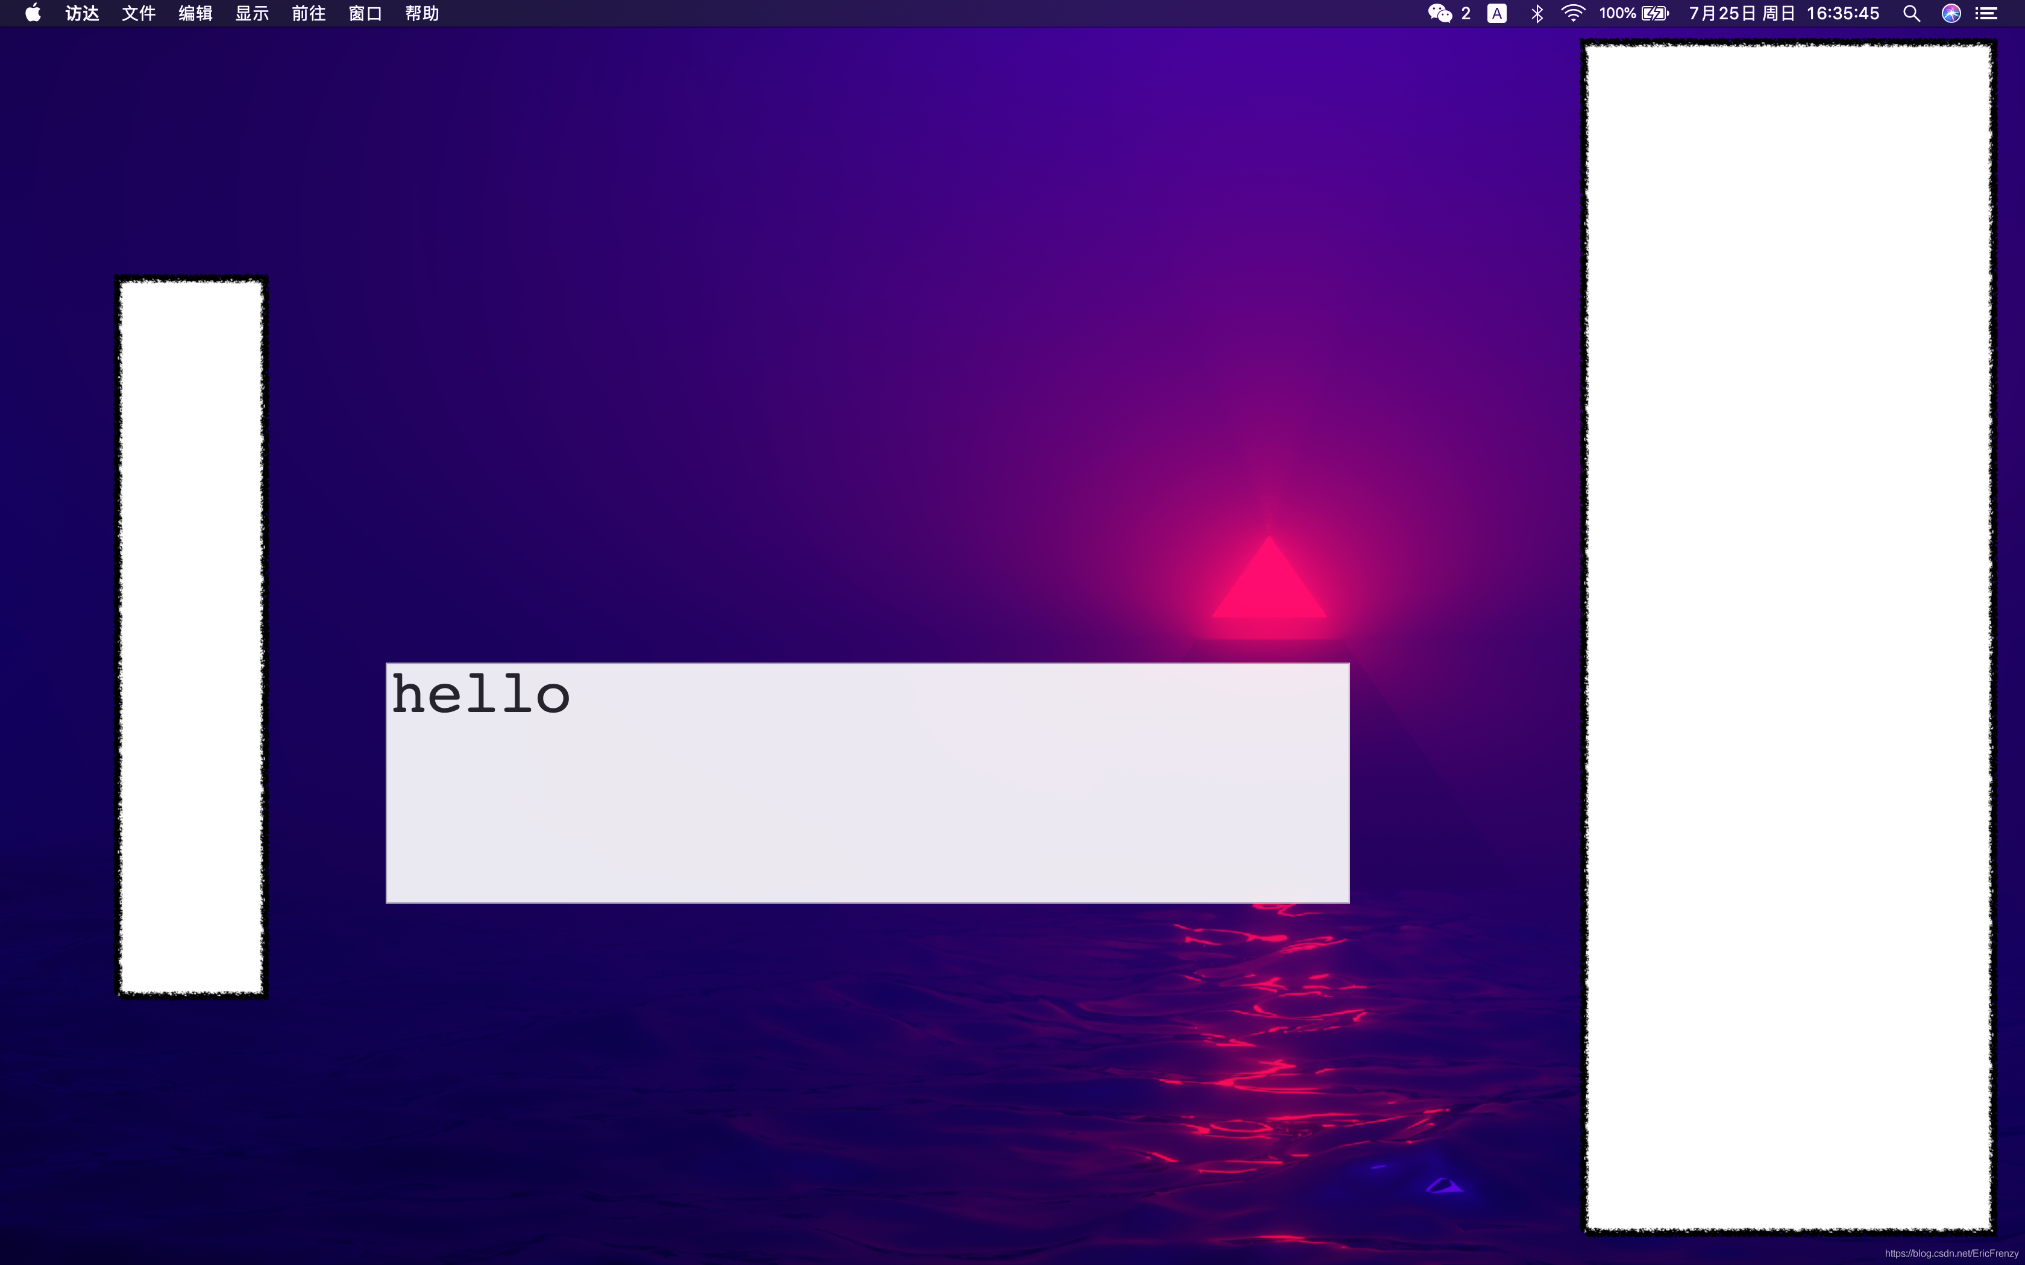
Task: Open the input method A icon
Action: 1497,13
